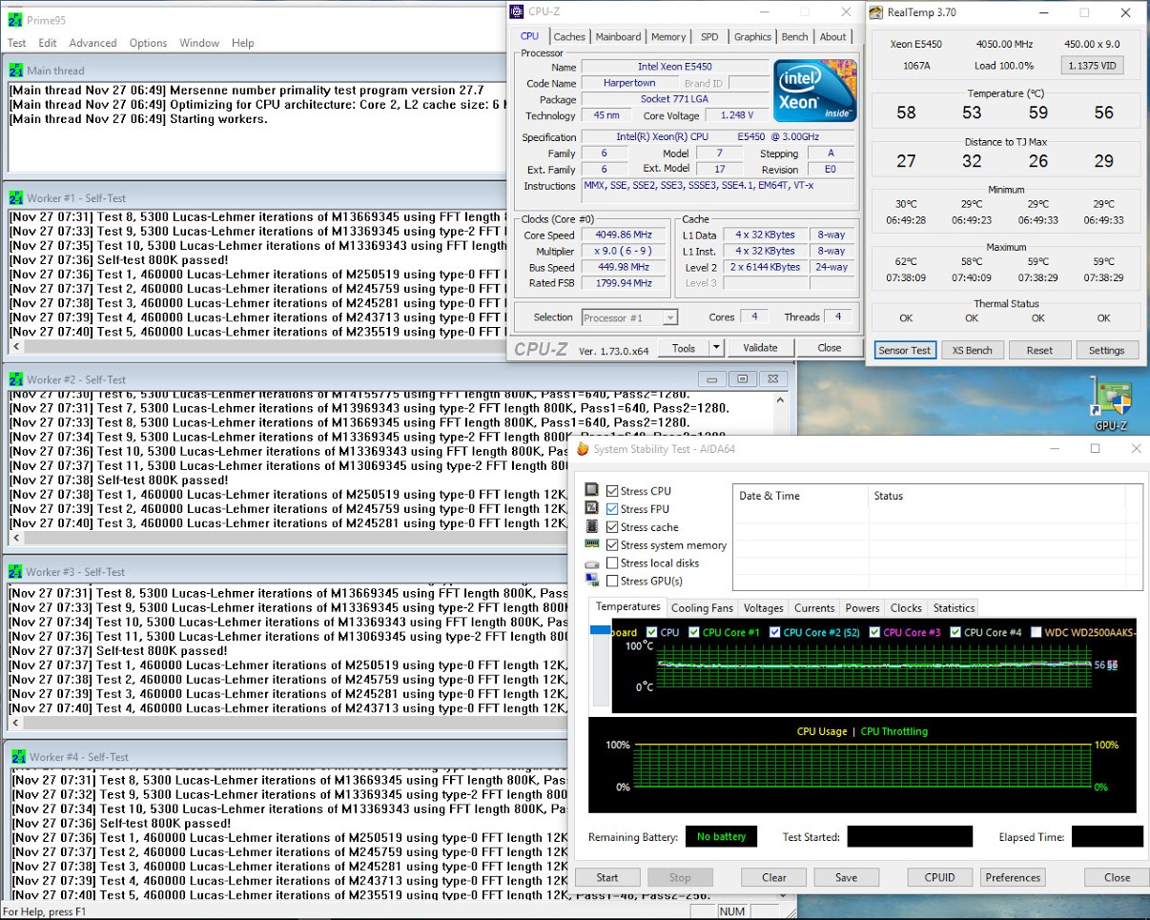Click the Worker #1 window icon
The width and height of the screenshot is (1150, 920).
click(x=16, y=197)
